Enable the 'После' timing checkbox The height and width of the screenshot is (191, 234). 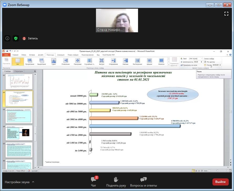pos(205,65)
